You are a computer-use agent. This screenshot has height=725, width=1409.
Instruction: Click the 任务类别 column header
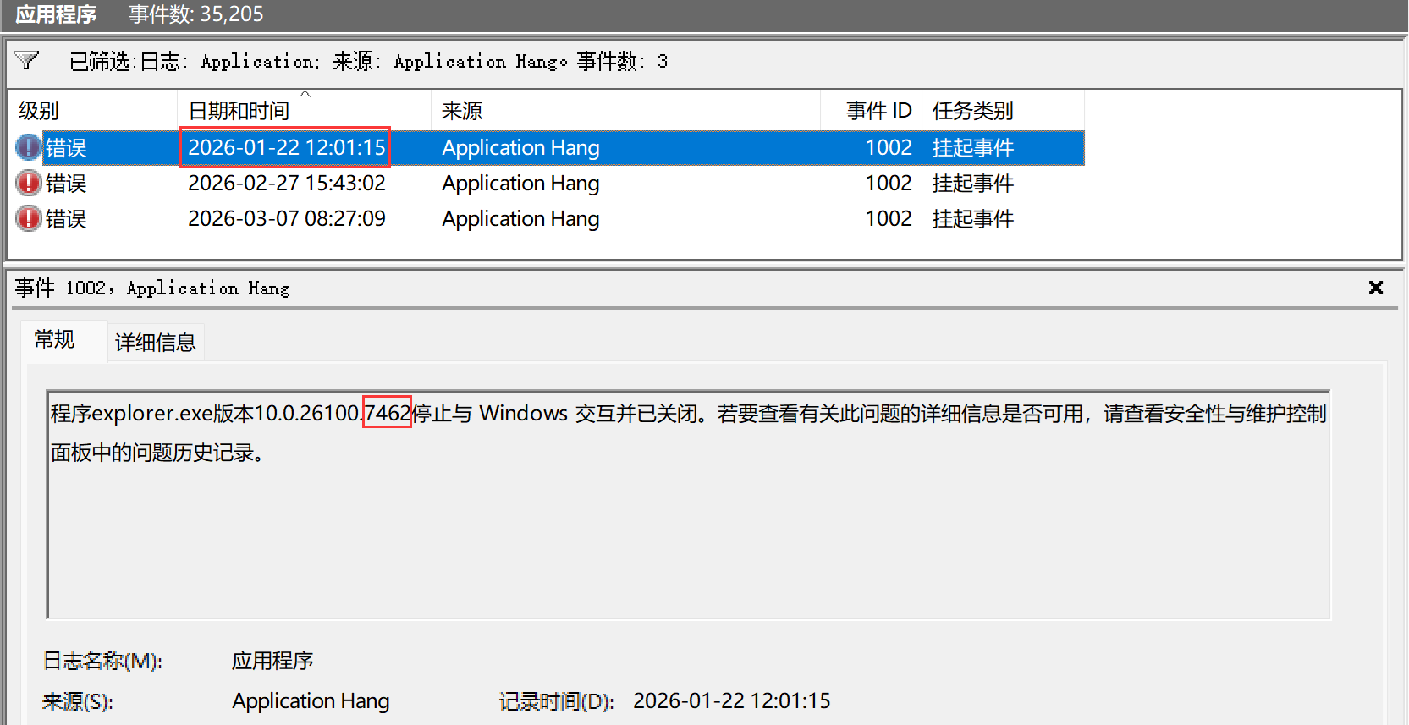pos(972,111)
